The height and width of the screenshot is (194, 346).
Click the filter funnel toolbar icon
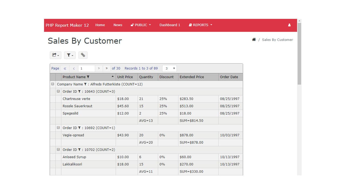pos(69,55)
